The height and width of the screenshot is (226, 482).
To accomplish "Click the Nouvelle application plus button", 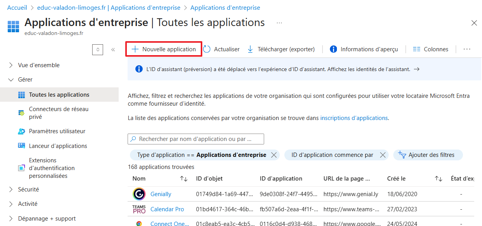I will (135, 49).
